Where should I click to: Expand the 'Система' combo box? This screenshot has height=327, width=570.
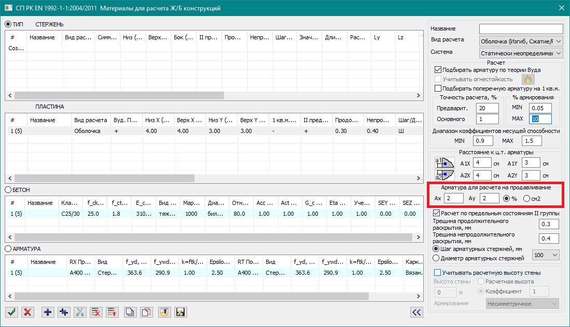click(x=521, y=53)
